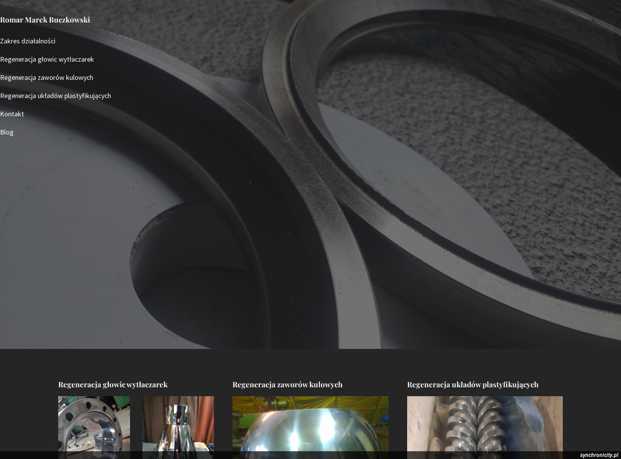
Task: Click the Regeneracja zaworów kulowych section heading
Action: pos(287,385)
